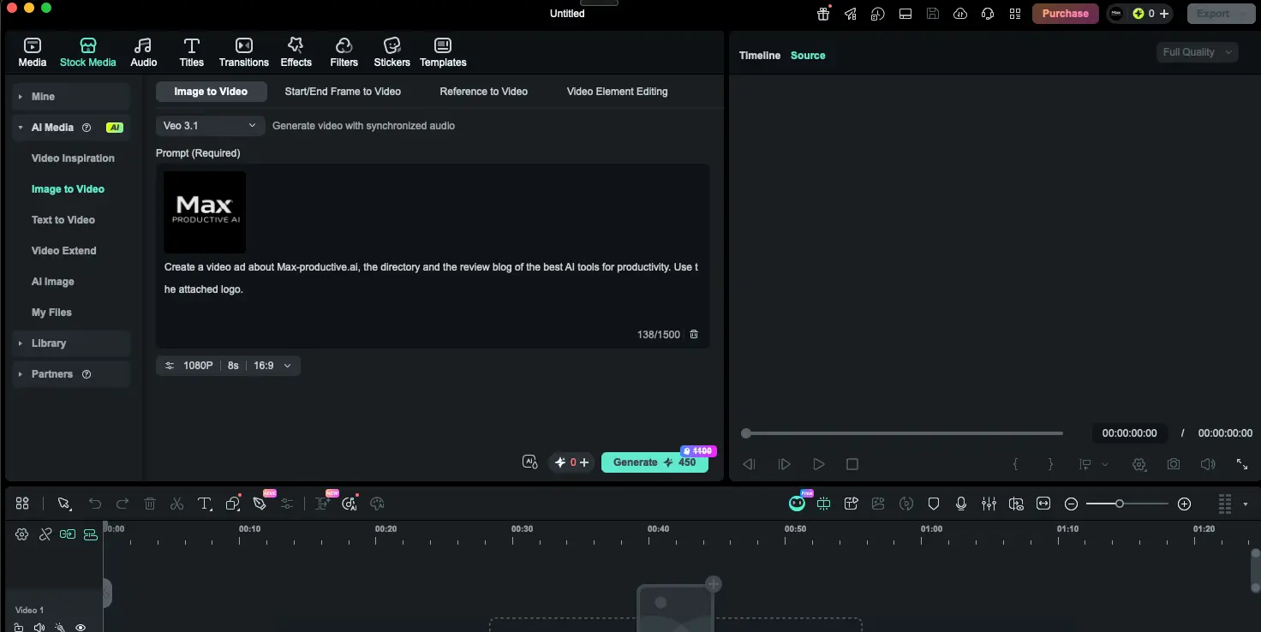
Task: Open the audio mixer
Action: (x=989, y=504)
